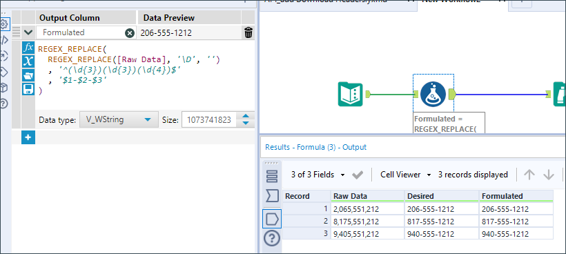Select Raw Data cell 9,405,551,212
Screen dimensions: 566x254
pos(368,233)
